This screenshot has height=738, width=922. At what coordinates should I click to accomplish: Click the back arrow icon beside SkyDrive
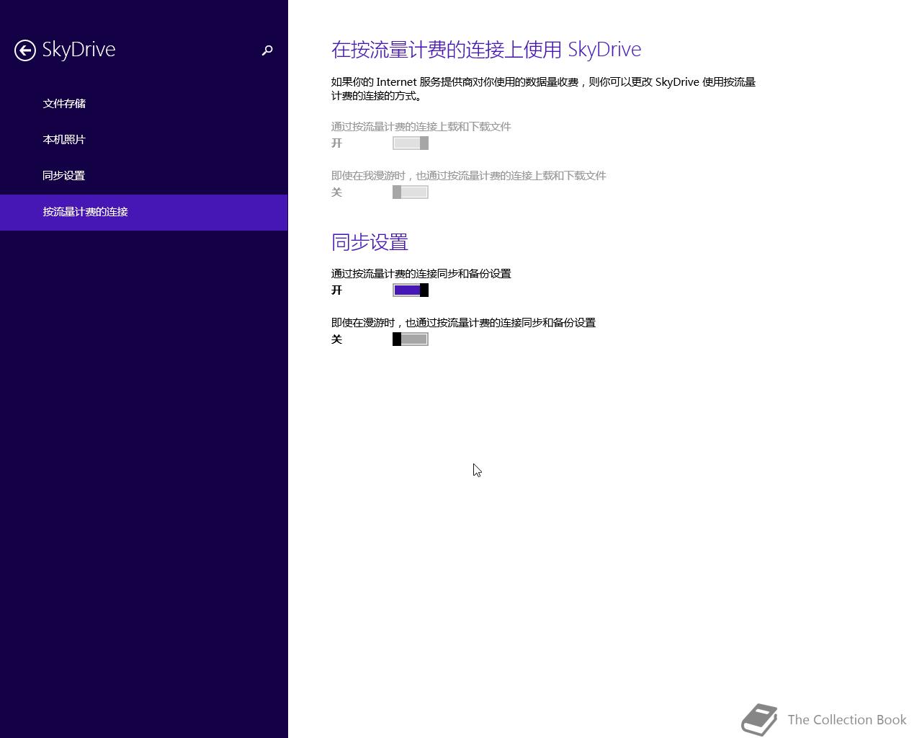[x=25, y=50]
